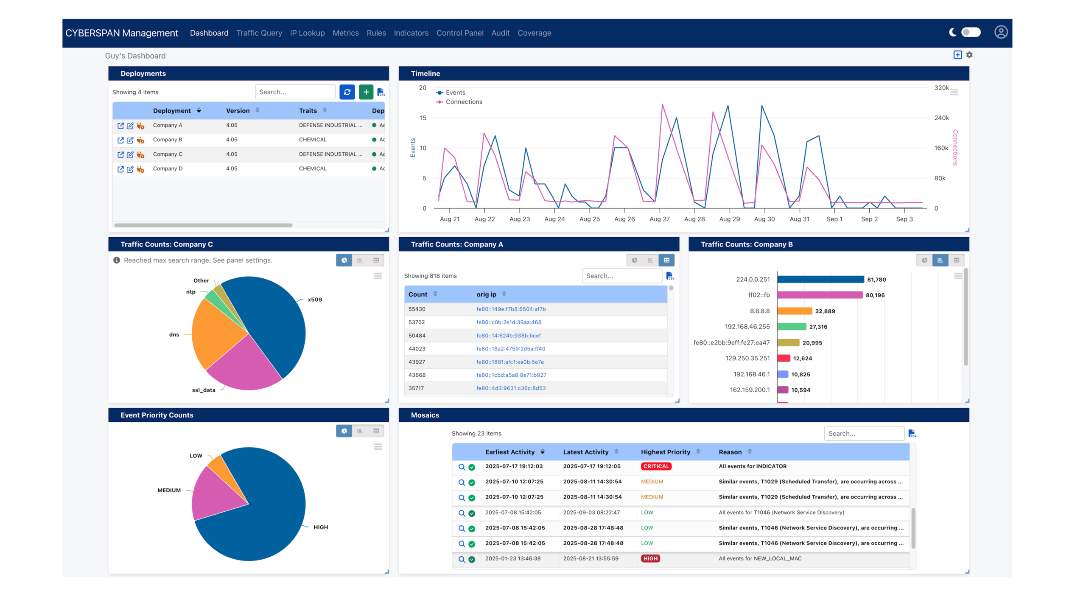This screenshot has height=611, width=1086.
Task: Sort Company A table by Count
Action: [x=435, y=294]
